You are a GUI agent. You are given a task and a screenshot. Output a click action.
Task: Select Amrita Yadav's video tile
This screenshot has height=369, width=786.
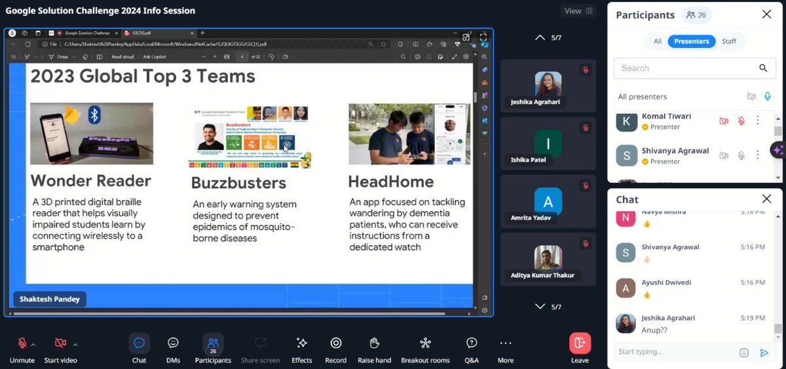pyautogui.click(x=548, y=201)
